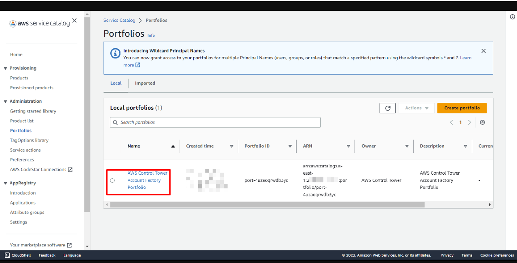The width and height of the screenshot is (517, 263).
Task: Click the info circle icon at top right
Action: coord(513,17)
